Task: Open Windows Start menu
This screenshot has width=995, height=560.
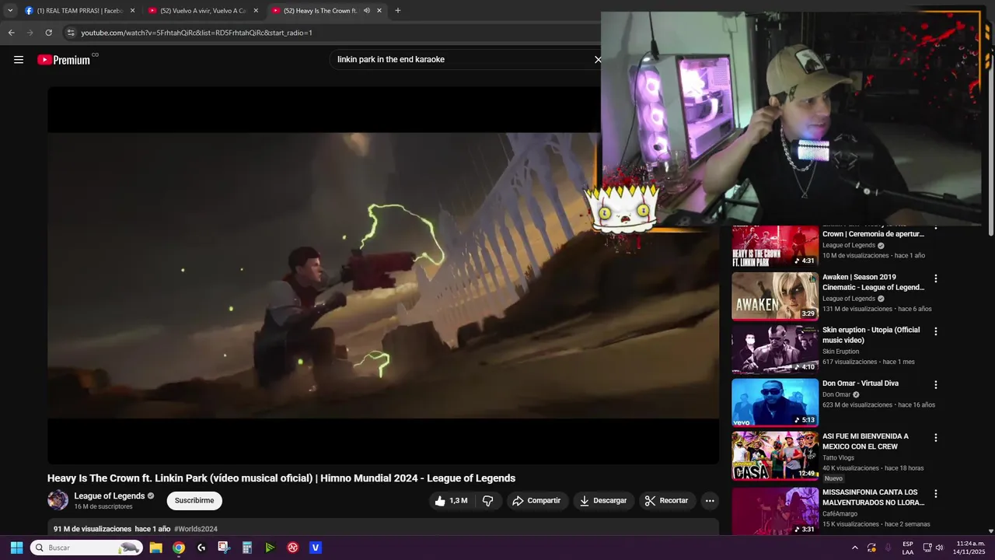Action: (x=16, y=548)
